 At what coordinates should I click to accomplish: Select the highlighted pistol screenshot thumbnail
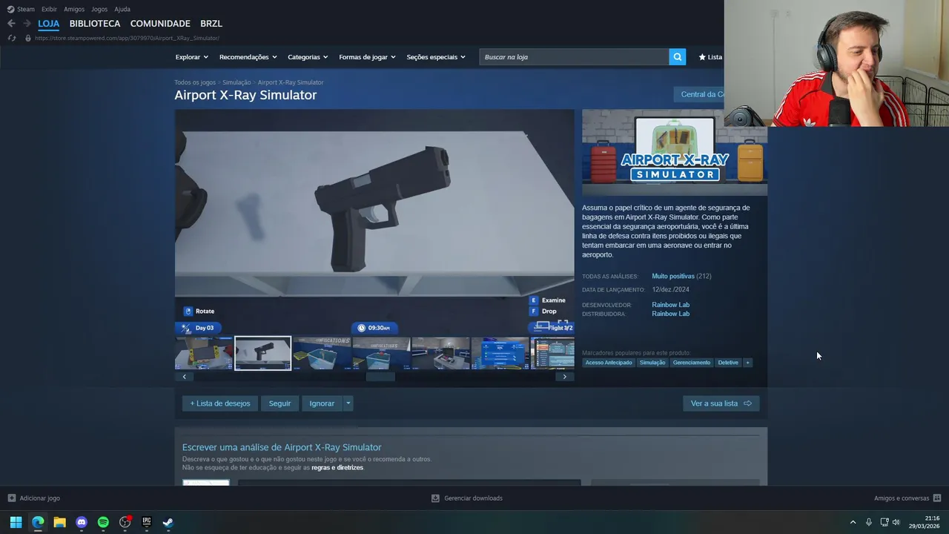(263, 353)
